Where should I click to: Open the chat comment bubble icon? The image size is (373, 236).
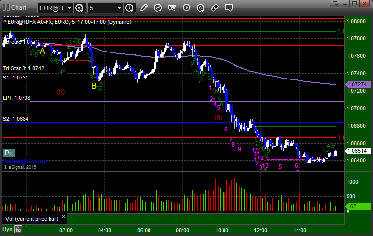[x=228, y=8]
